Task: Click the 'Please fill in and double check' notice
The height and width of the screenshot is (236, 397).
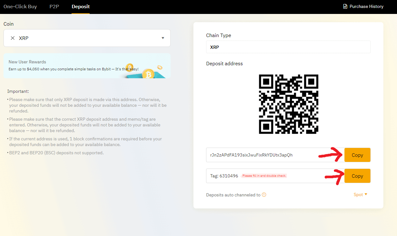Action: (264, 176)
